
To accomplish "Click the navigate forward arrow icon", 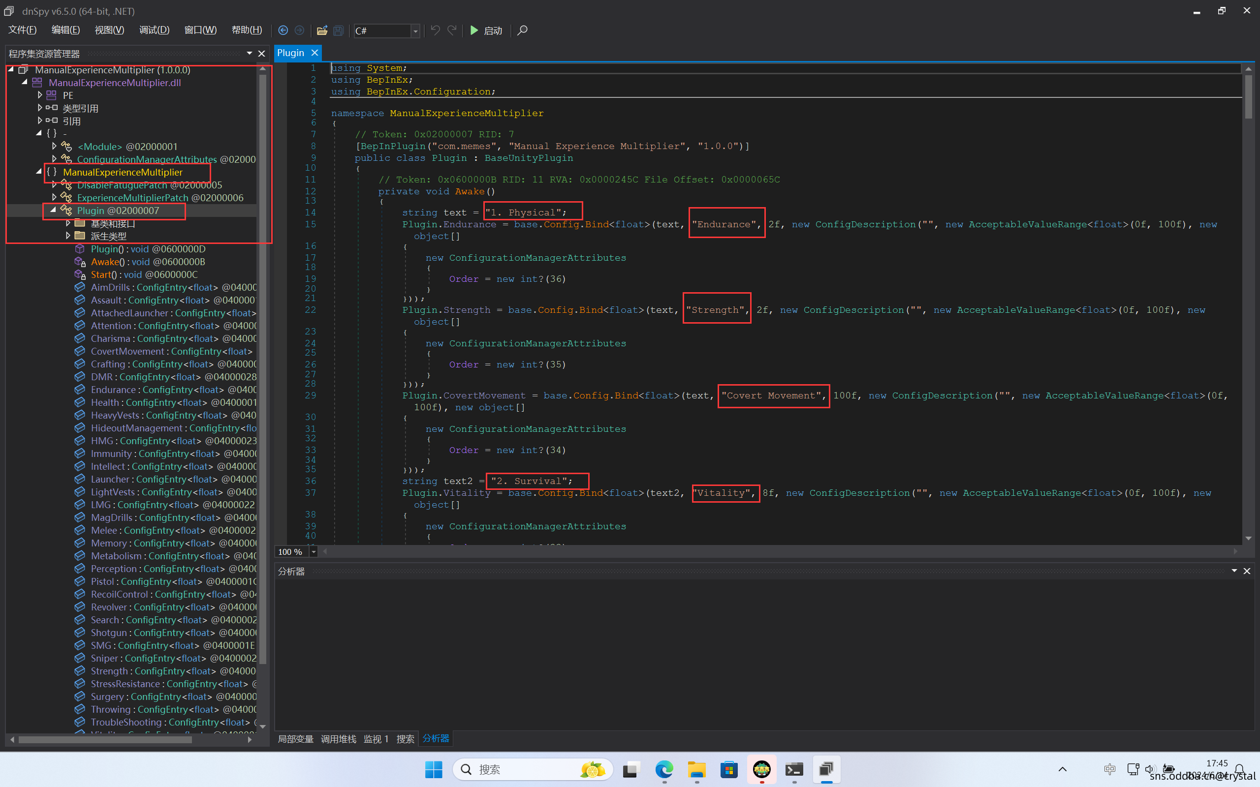I will 299,30.
